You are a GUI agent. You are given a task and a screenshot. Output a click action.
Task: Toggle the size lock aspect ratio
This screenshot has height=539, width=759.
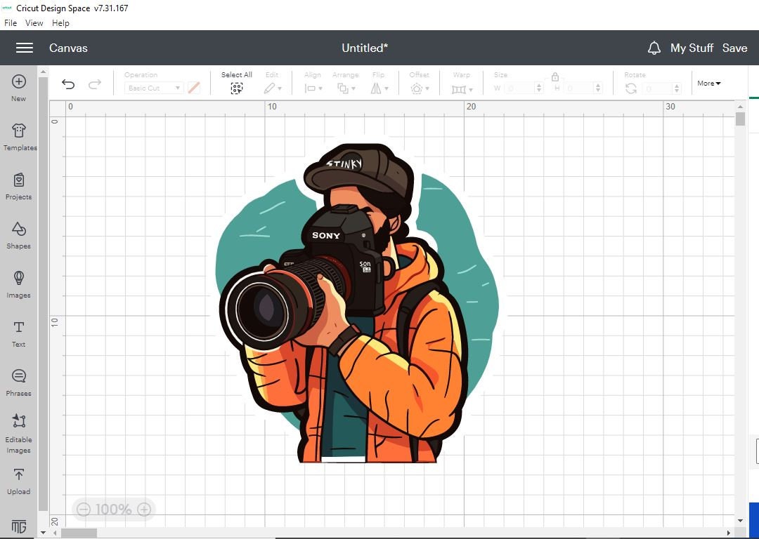tap(555, 77)
